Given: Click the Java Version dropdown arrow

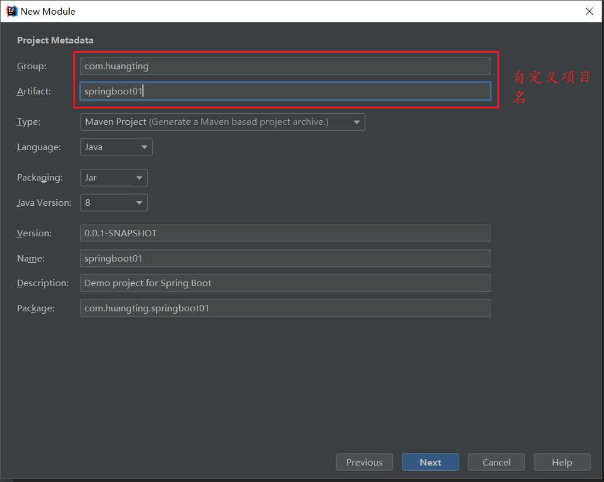Looking at the screenshot, I should click(139, 203).
